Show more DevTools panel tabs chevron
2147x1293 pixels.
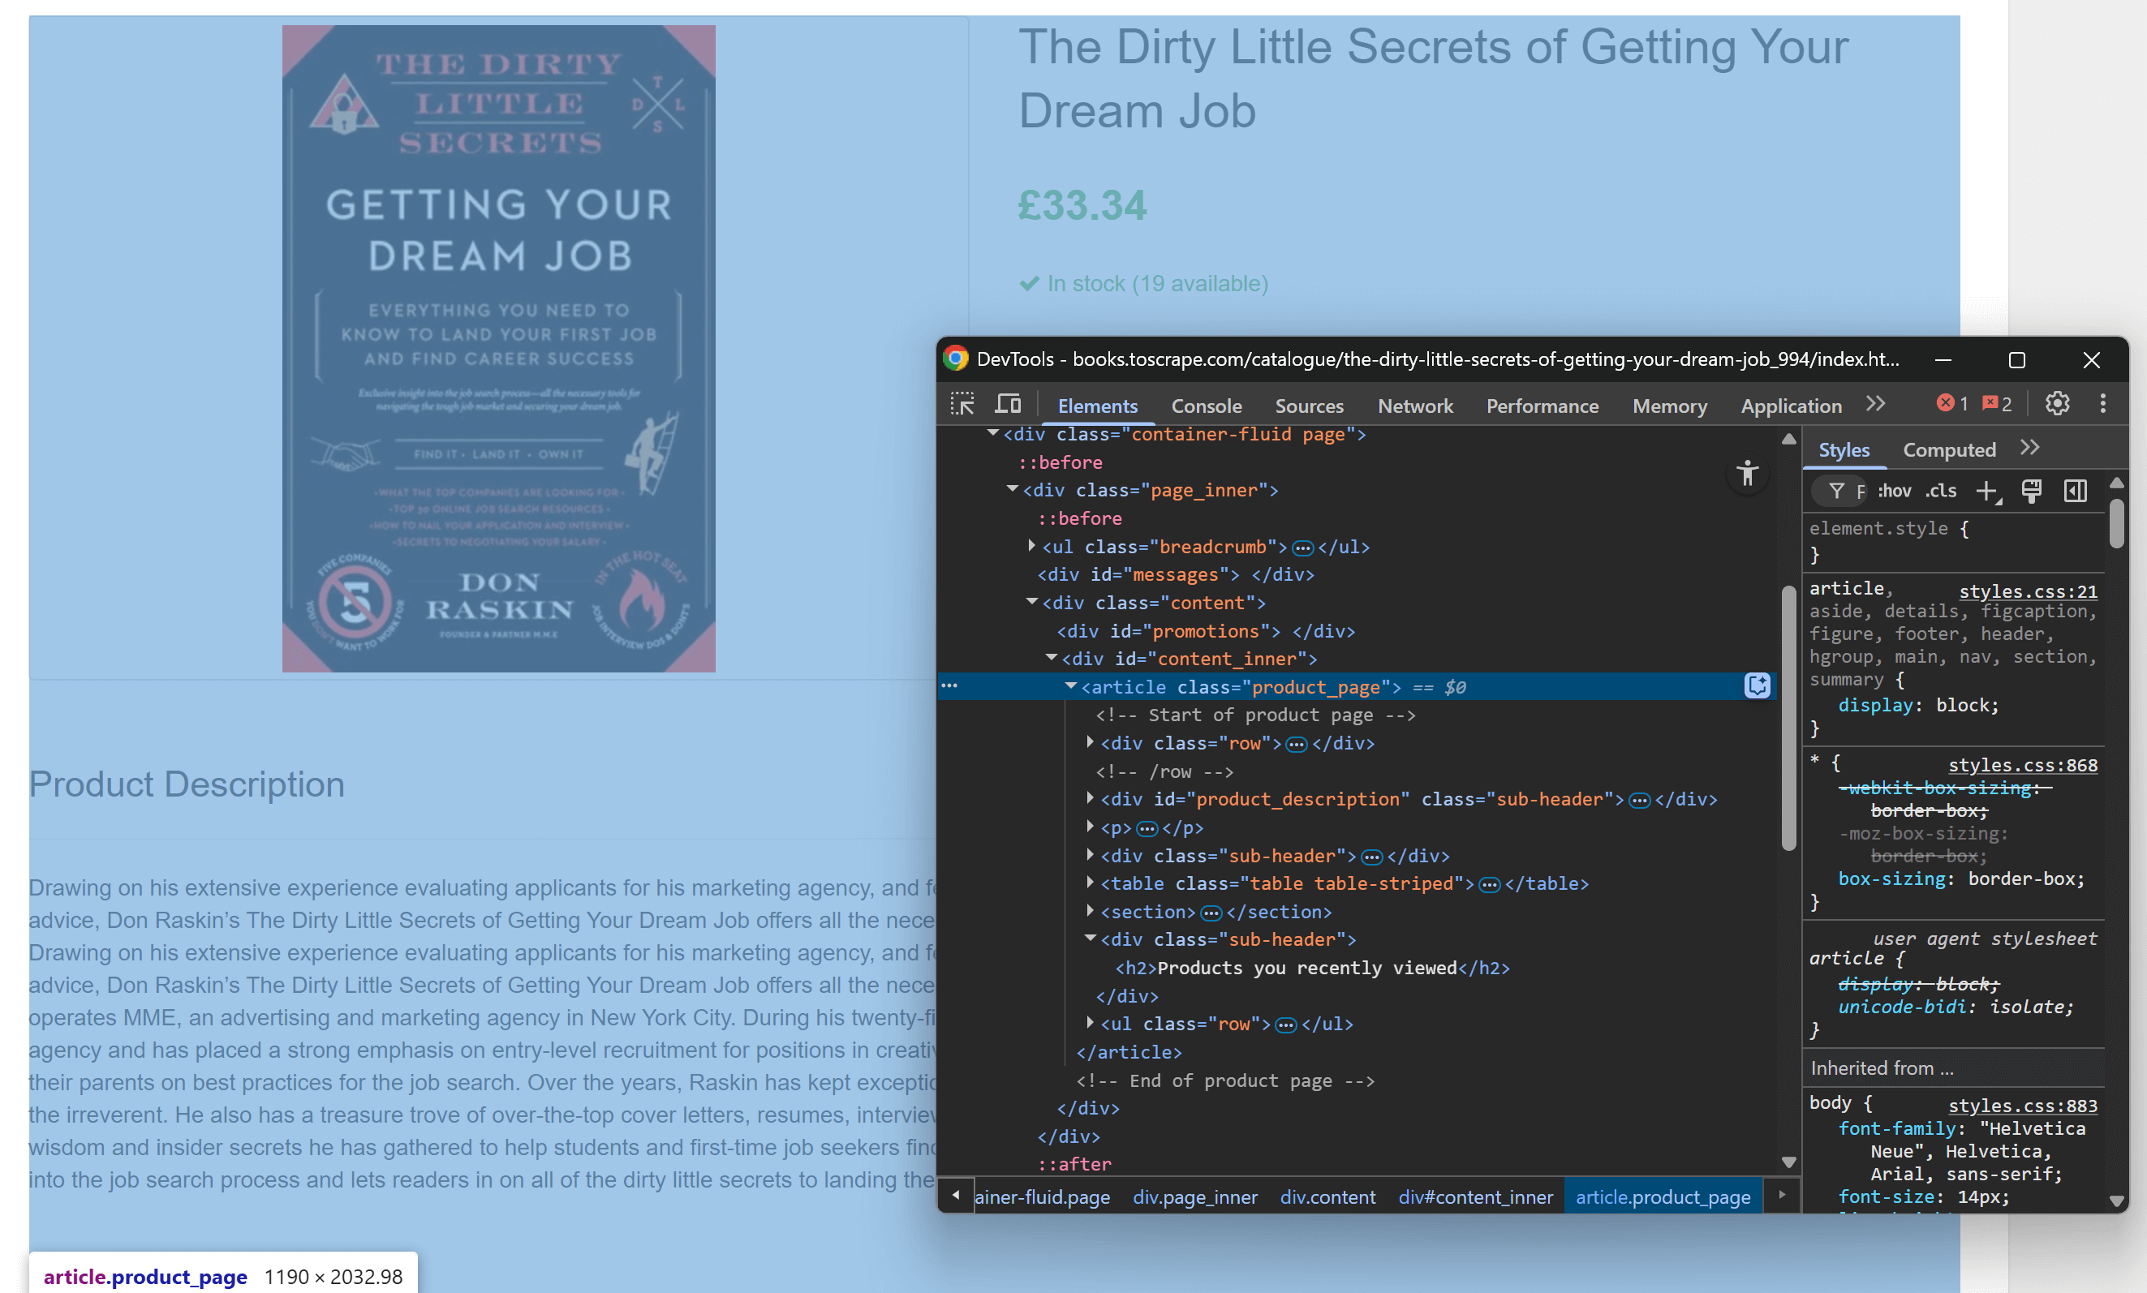coord(1876,404)
